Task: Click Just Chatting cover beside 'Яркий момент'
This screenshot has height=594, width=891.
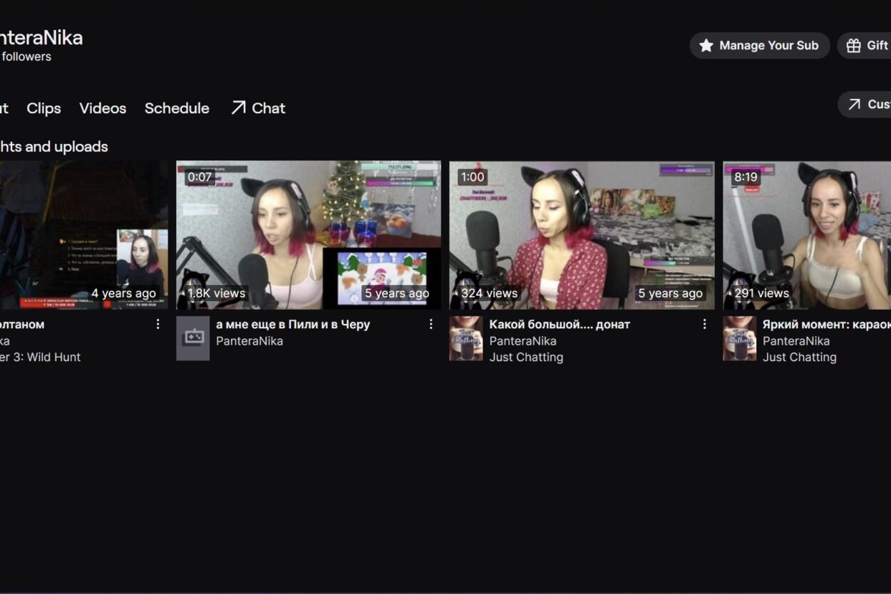Action: click(x=739, y=338)
